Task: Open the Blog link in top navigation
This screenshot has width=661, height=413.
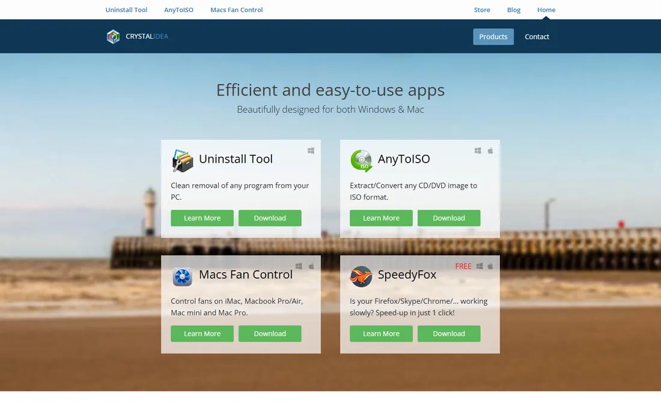Action: [513, 10]
